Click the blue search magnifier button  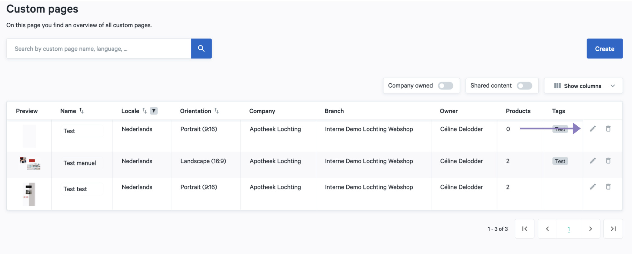point(201,48)
